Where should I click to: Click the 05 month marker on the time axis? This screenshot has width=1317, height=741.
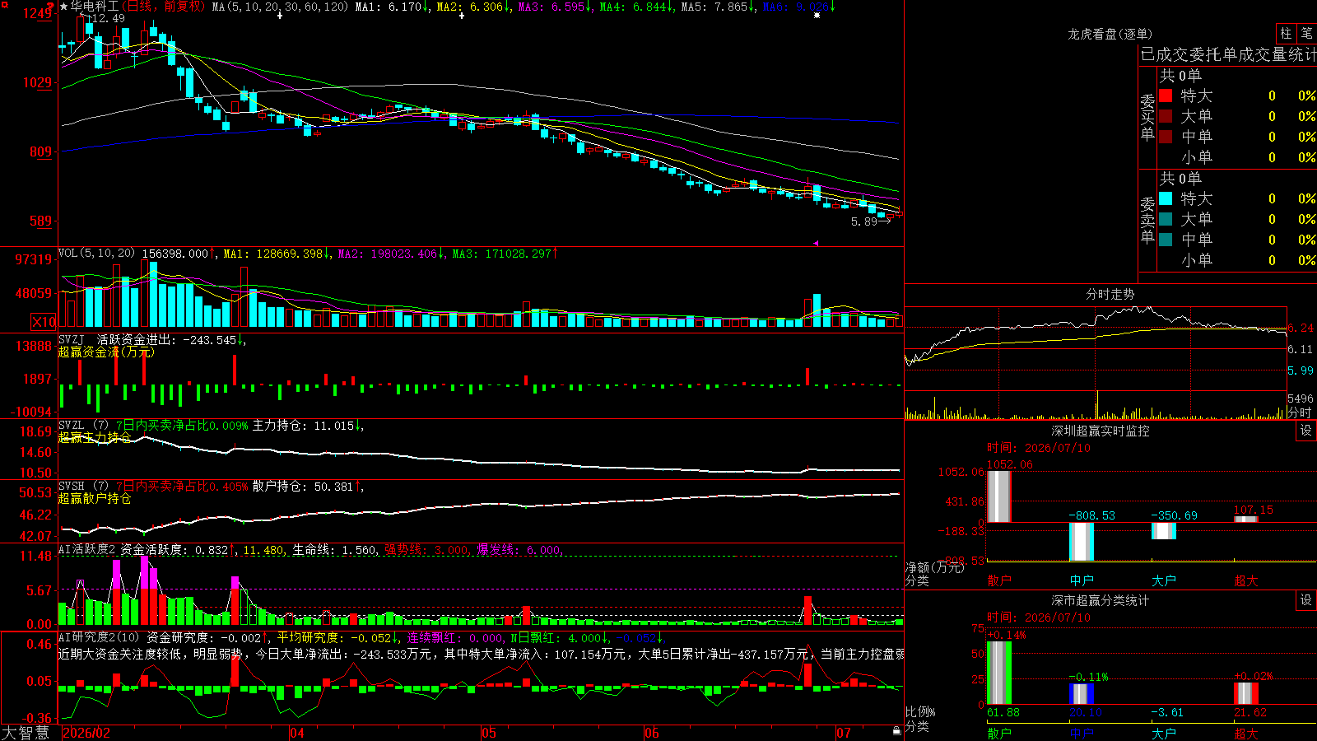point(489,733)
